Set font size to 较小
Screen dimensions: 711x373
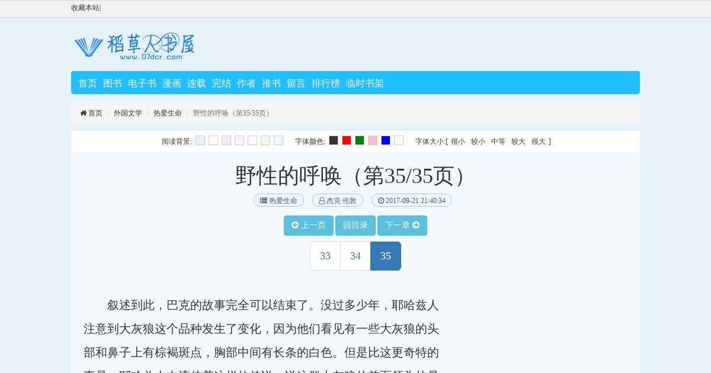pos(478,142)
